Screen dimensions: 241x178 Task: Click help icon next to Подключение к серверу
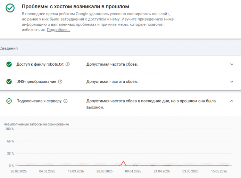coord(66,101)
